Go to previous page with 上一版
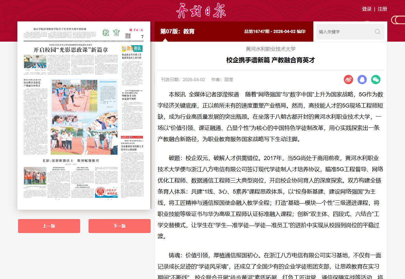 coord(49,226)
